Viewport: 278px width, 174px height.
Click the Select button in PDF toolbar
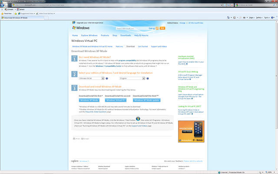[x=20, y=10]
